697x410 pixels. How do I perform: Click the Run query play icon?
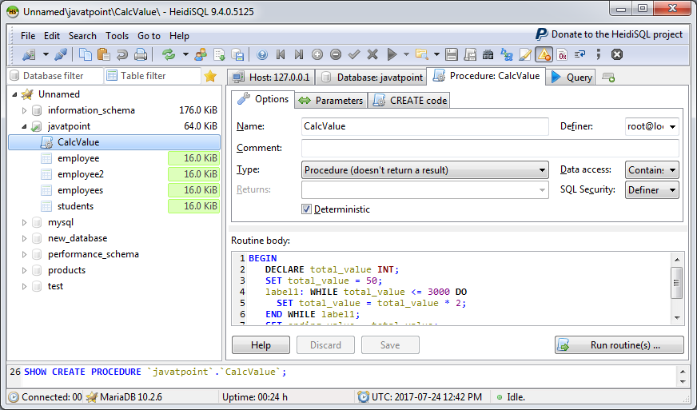point(392,54)
